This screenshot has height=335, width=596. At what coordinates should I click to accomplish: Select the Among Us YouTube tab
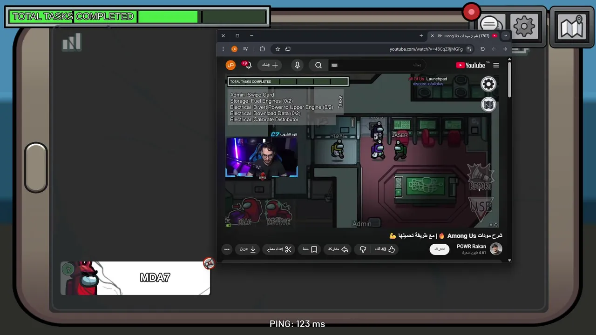click(x=466, y=36)
